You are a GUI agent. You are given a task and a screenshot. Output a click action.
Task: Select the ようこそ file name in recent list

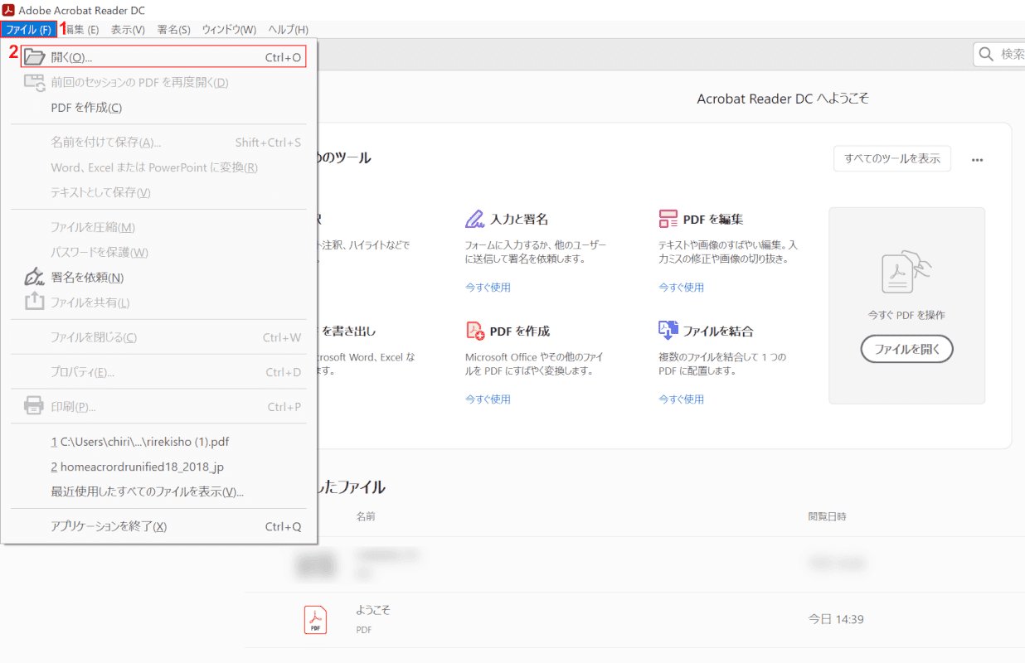pos(373,610)
